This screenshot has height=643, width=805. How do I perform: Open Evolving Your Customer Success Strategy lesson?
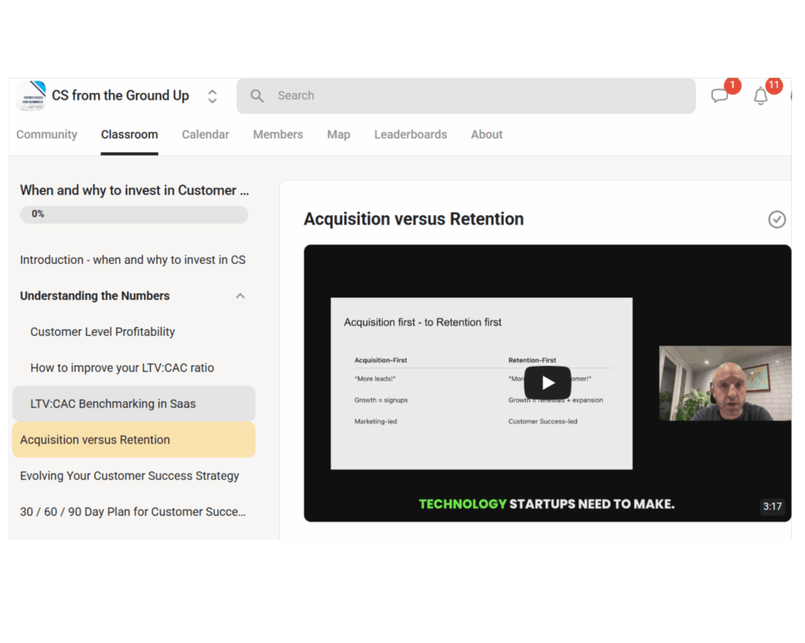point(129,476)
